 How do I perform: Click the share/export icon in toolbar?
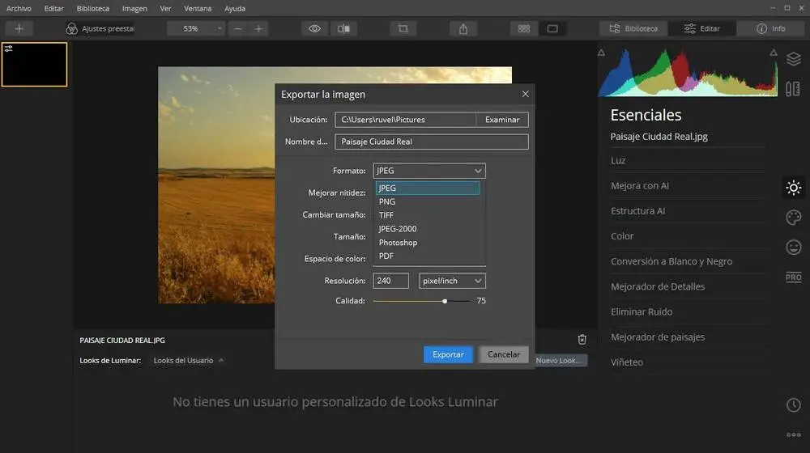[x=463, y=28]
